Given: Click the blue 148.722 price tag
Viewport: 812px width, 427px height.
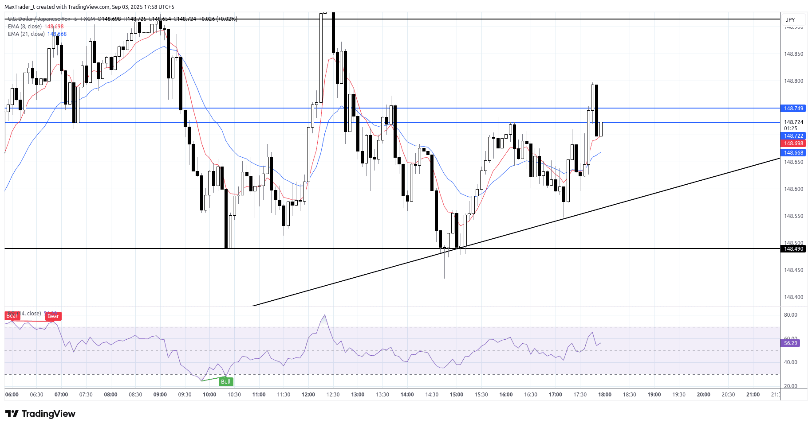Looking at the screenshot, I should (x=793, y=136).
